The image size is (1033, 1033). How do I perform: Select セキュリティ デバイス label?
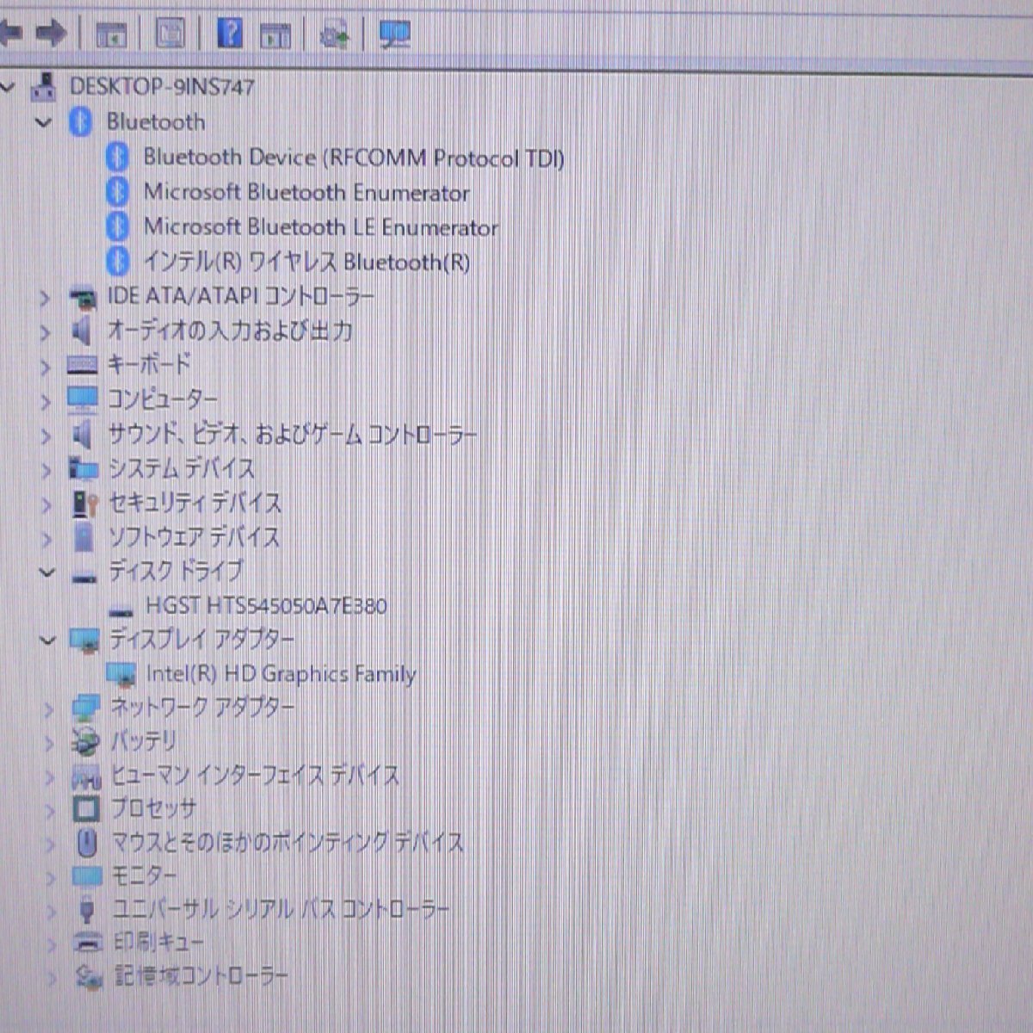(x=195, y=504)
